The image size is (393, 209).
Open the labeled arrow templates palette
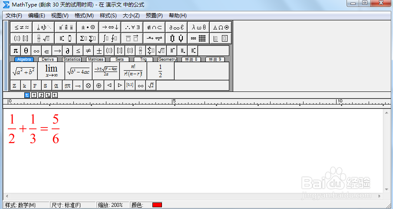pyautogui.click(x=154, y=38)
